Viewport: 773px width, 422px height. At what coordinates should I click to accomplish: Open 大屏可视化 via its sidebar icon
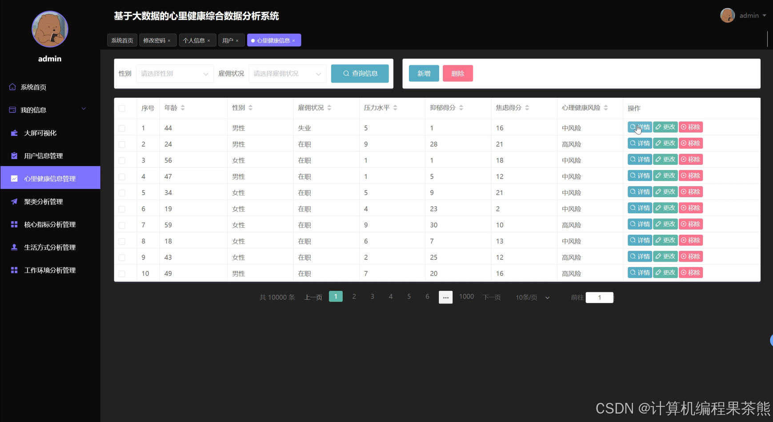(13, 132)
